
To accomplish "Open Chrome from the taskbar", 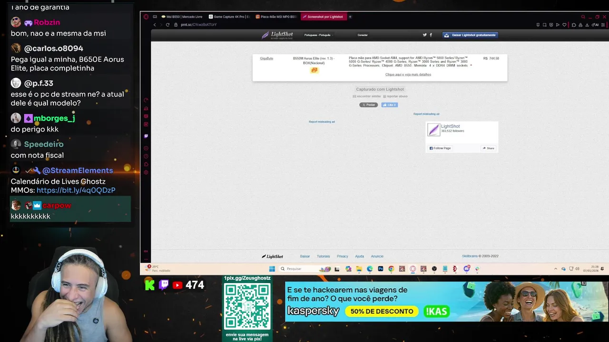I will point(391,269).
